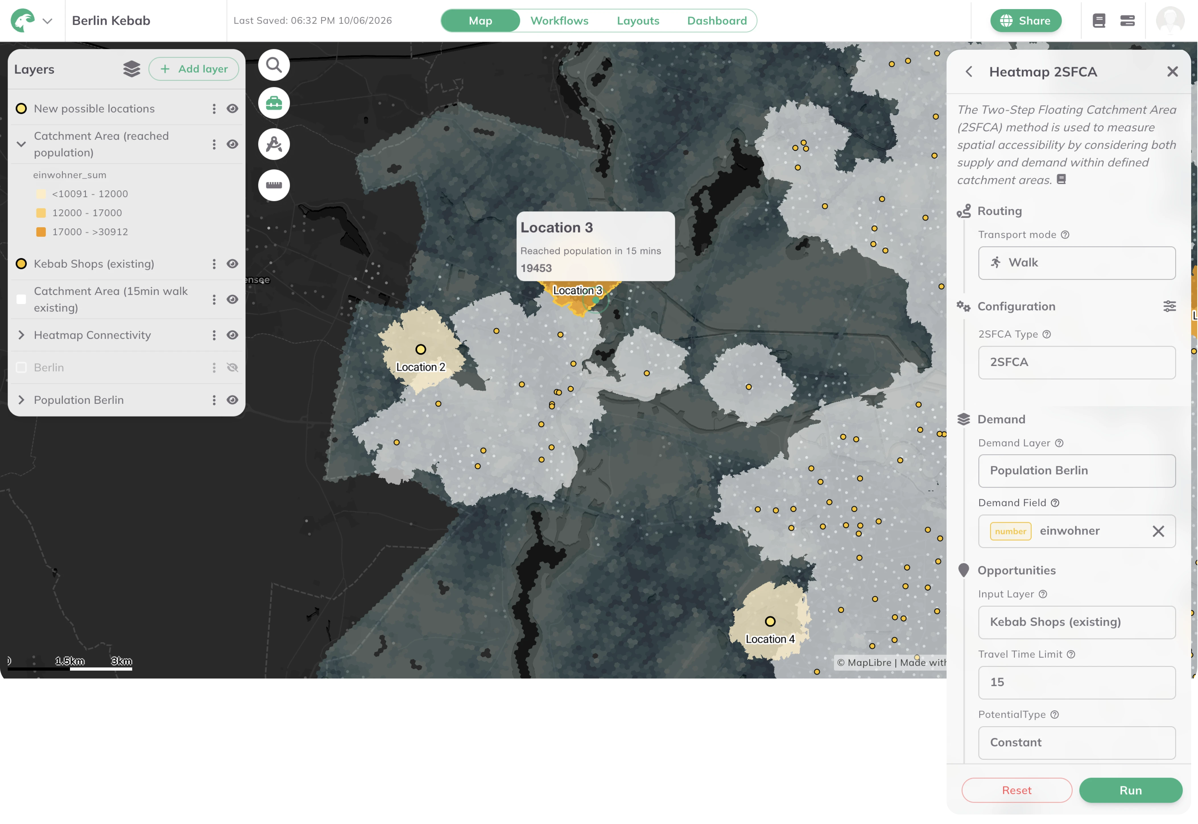Screen dimensions: 1198x824
Task: Show the hidden Berlin layer
Action: point(233,368)
